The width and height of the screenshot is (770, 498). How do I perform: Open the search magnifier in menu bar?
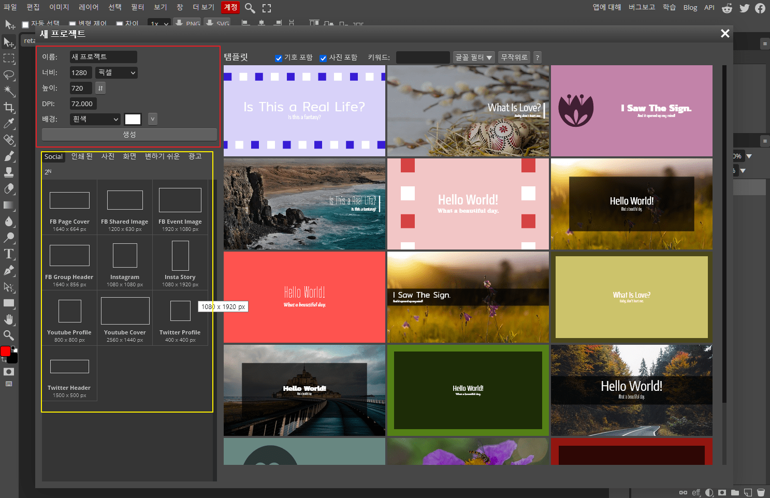tap(250, 8)
